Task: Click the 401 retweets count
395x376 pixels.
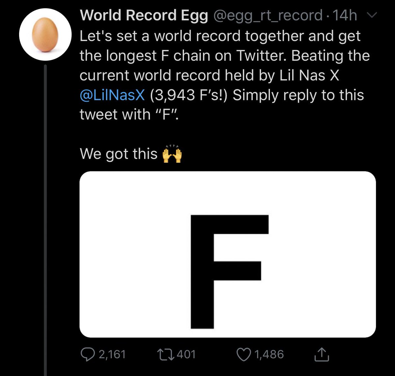Action: tap(186, 354)
